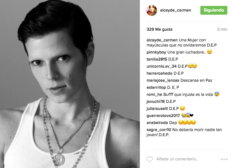
Task: Open alcayde_carmen profile picture avatar
Action: pos(152,10)
